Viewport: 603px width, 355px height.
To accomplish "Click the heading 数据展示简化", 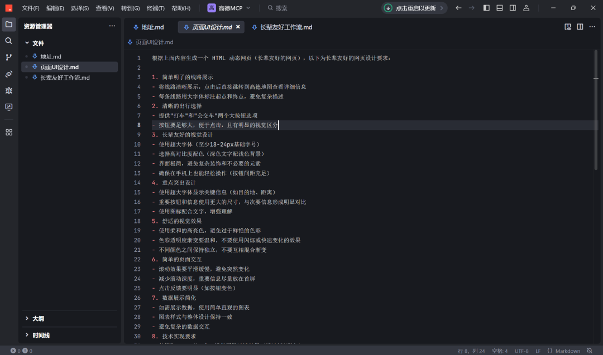I will pyautogui.click(x=179, y=298).
